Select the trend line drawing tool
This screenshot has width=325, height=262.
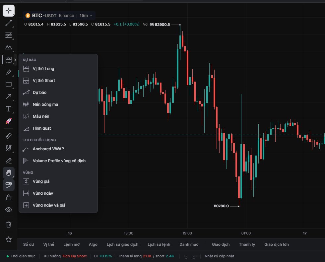tap(9, 23)
